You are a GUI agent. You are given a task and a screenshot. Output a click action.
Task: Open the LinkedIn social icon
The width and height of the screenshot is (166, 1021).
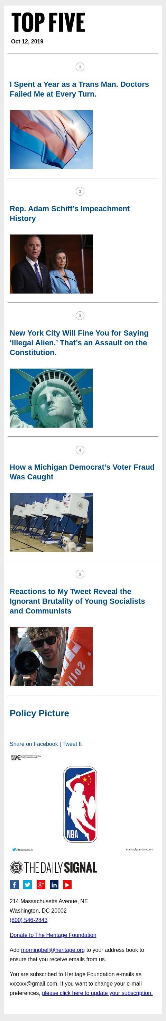point(54,885)
